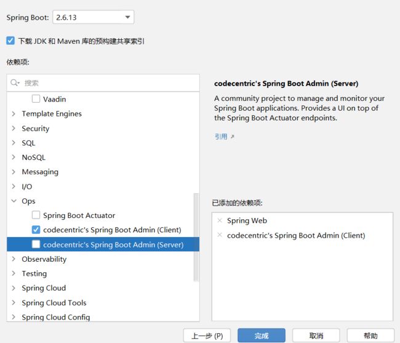Uncheck Spring Boot Admin (Client) checkbox
This screenshot has width=400, height=343.
pos(36,230)
